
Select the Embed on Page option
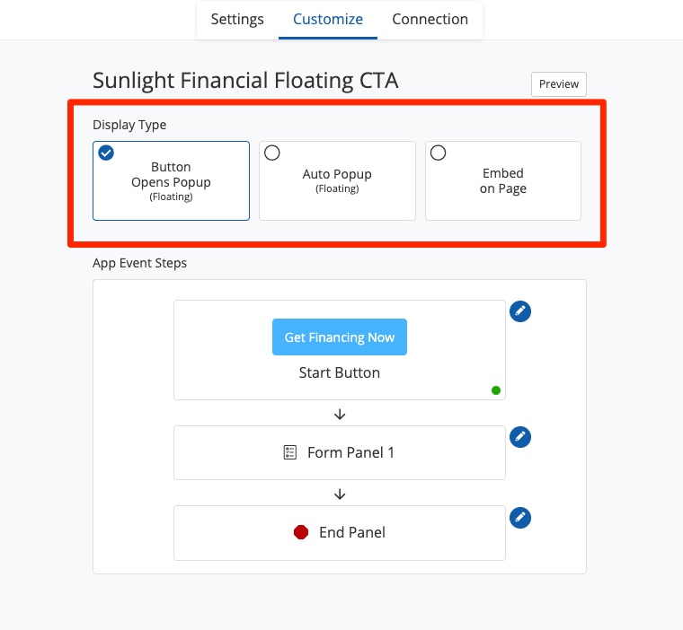(x=503, y=180)
